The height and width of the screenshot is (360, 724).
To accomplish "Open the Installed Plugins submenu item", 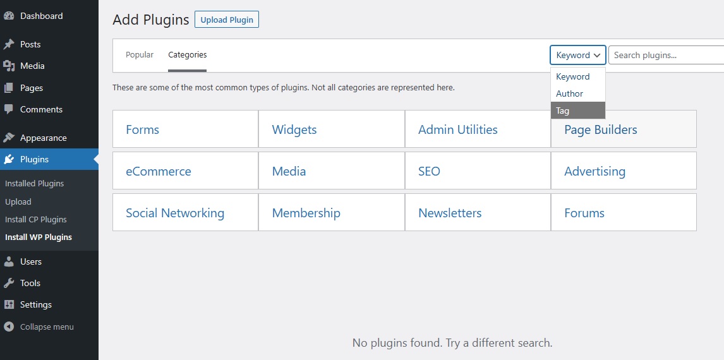I will click(35, 183).
